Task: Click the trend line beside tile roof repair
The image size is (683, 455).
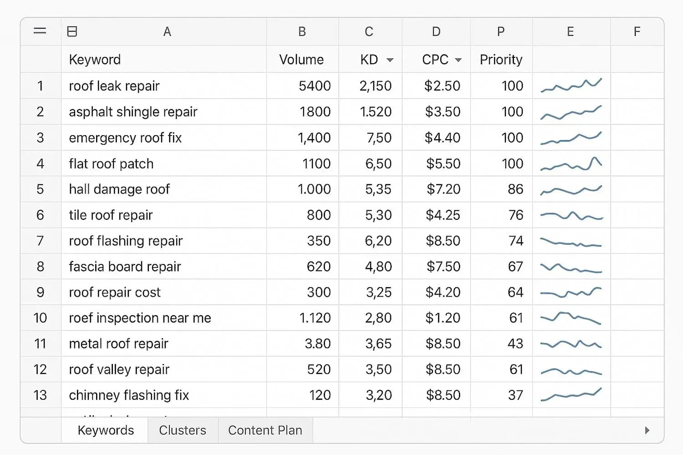Action: point(571,215)
